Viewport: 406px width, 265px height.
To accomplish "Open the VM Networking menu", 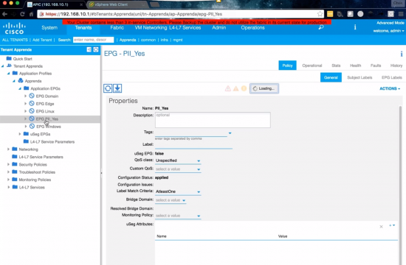I will 151,27.
